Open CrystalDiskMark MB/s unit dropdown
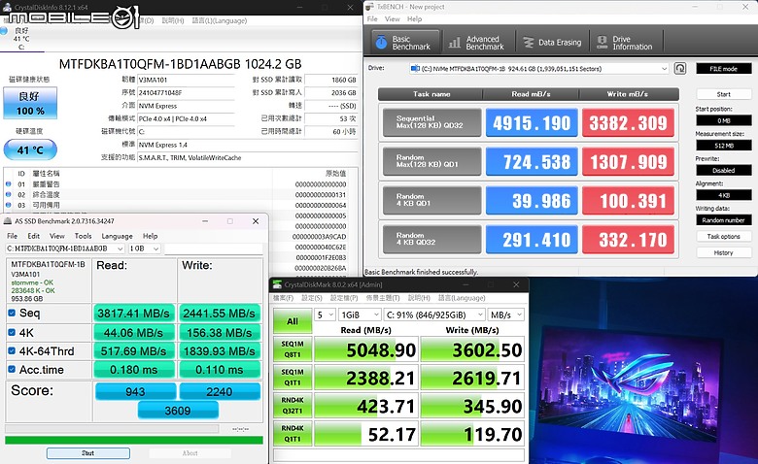Viewport: 758px width, 464px height. [x=505, y=315]
